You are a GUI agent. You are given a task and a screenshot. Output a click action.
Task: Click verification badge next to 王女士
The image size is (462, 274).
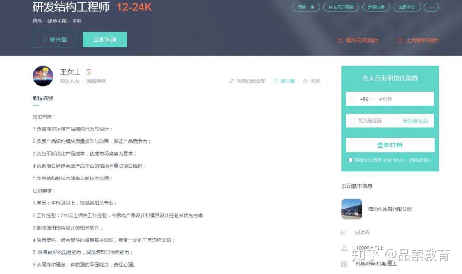pyautogui.click(x=88, y=72)
